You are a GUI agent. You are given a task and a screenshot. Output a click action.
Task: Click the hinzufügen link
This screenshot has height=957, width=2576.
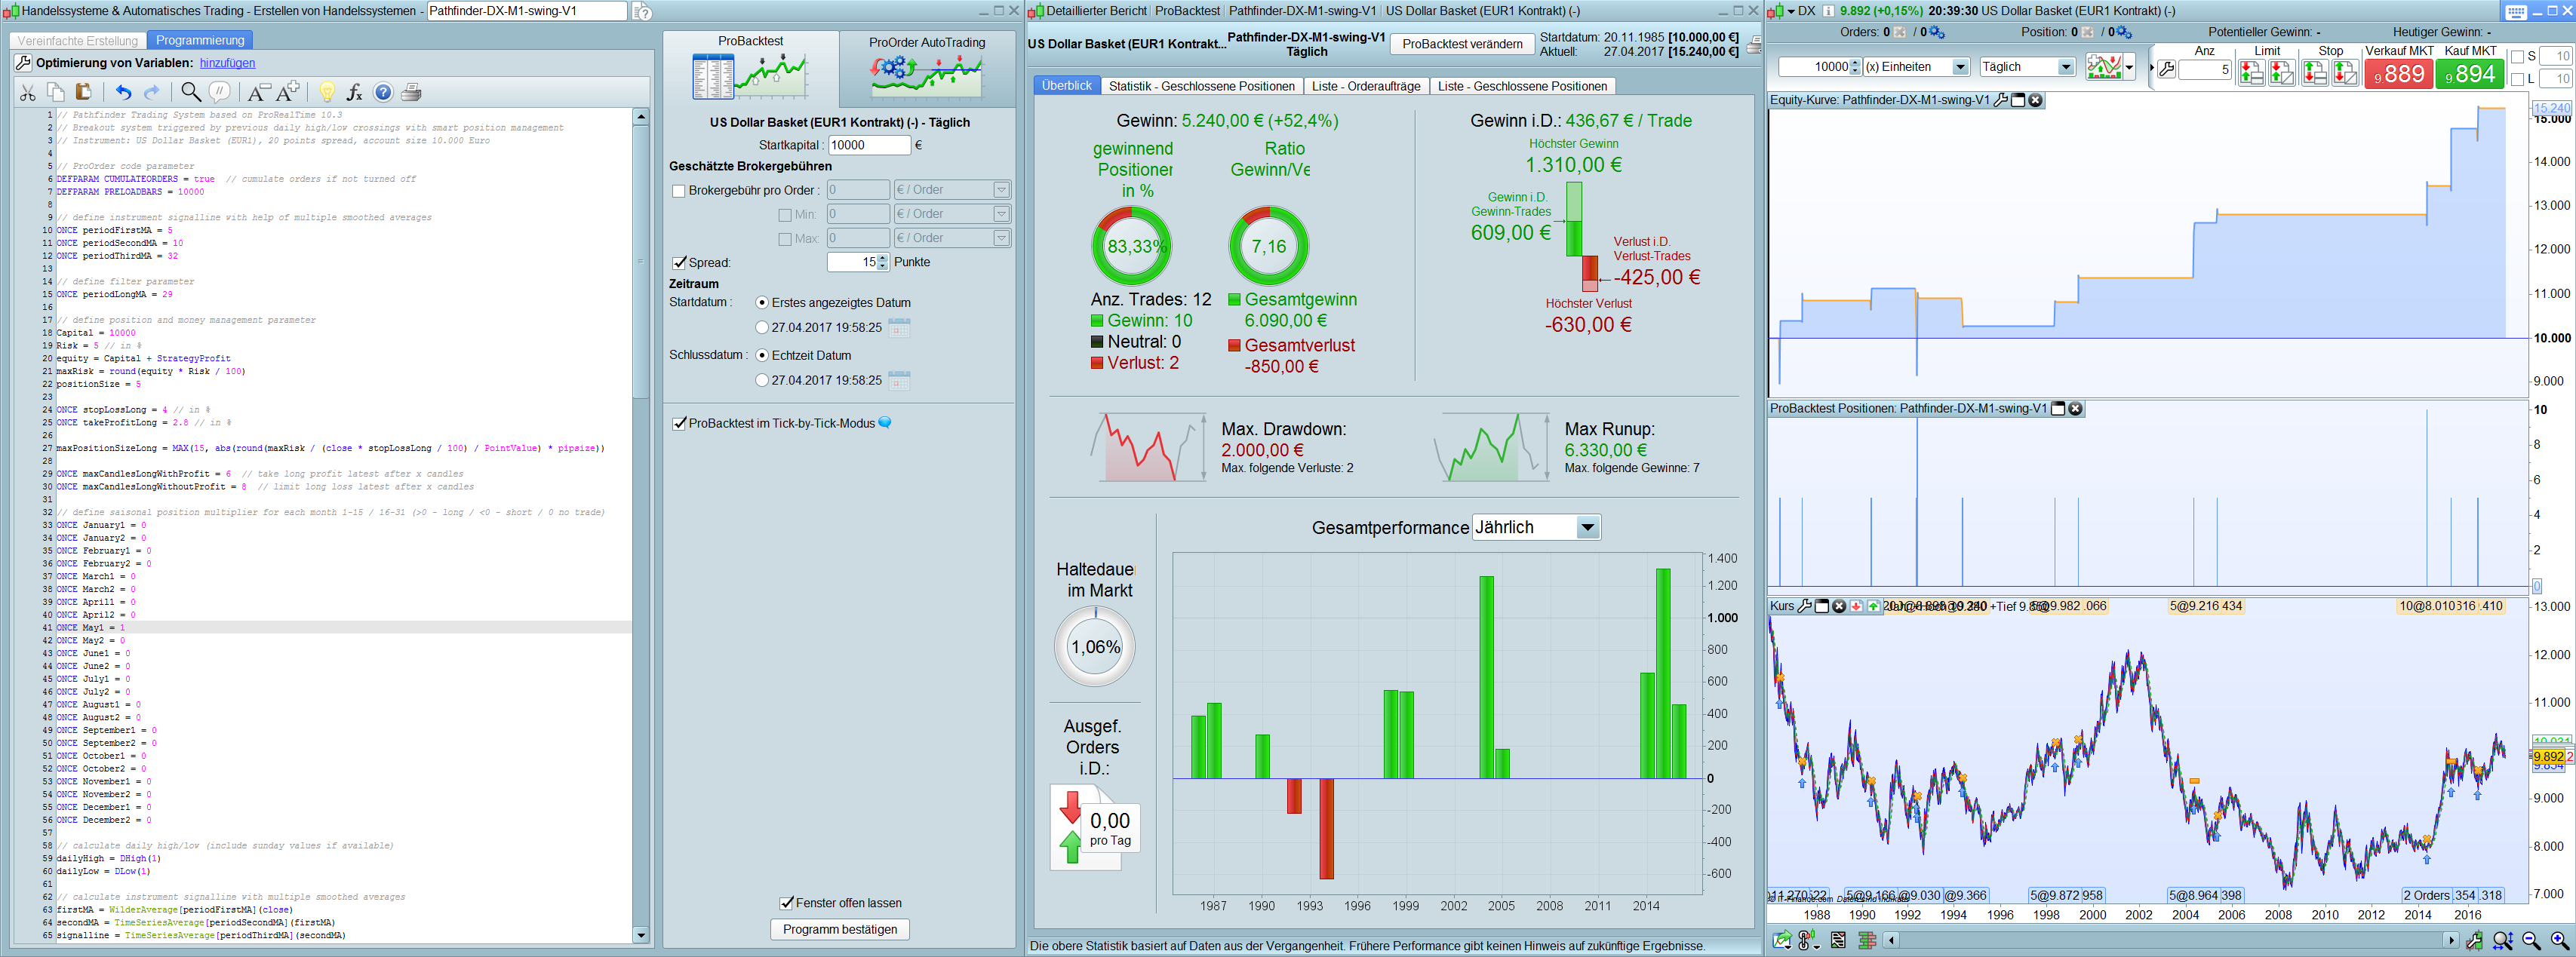click(x=227, y=63)
